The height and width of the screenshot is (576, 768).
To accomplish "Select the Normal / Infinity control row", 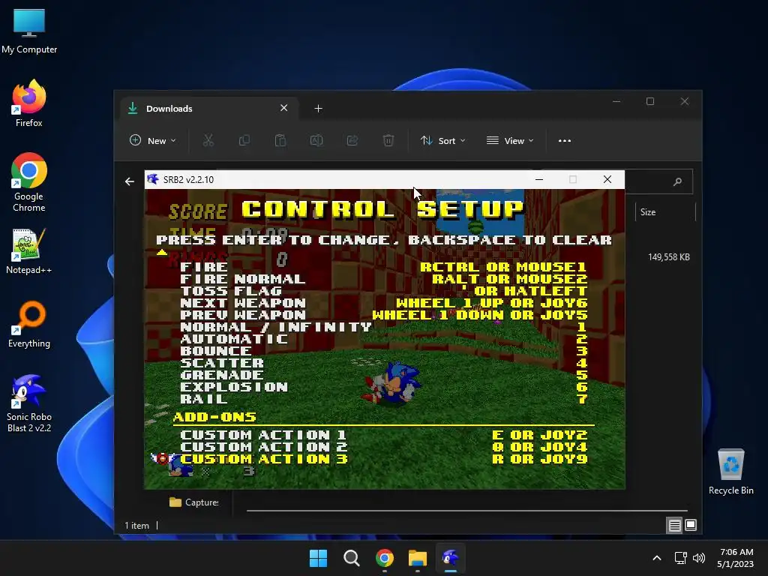I will pos(383,327).
